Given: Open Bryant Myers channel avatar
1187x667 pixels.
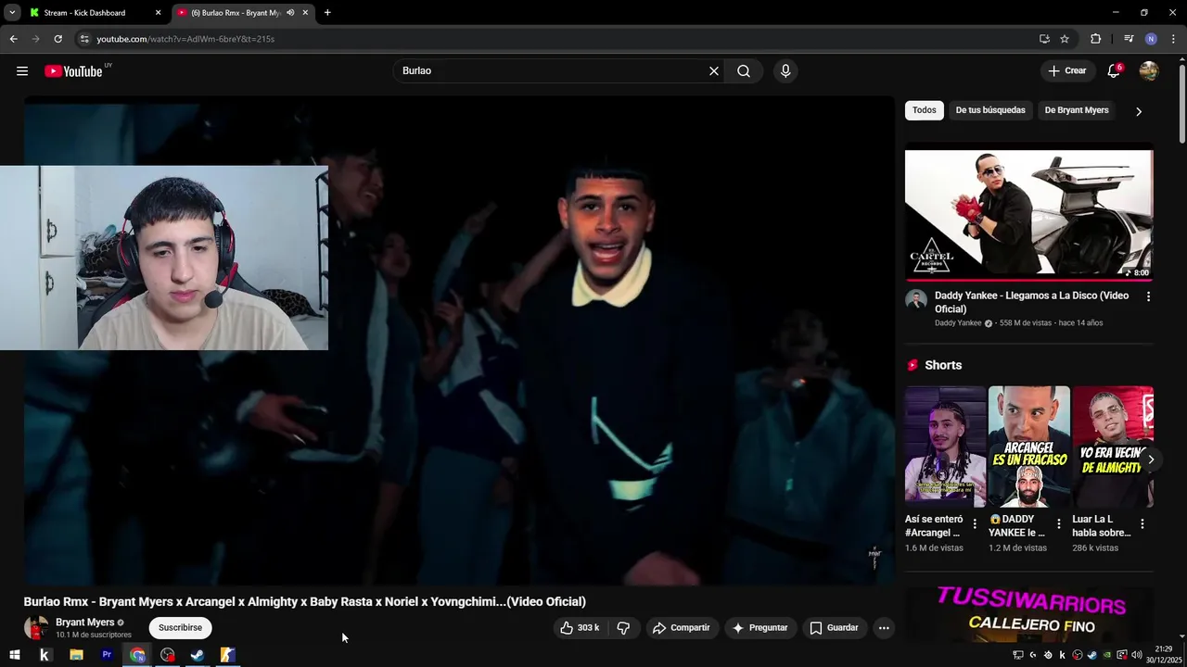Looking at the screenshot, I should coord(36,628).
